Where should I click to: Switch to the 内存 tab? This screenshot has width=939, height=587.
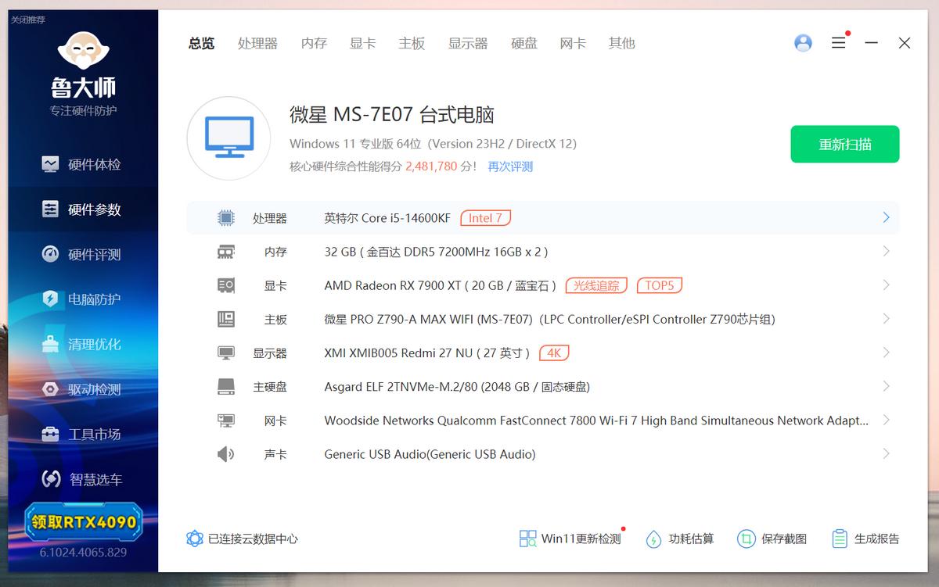click(x=314, y=43)
